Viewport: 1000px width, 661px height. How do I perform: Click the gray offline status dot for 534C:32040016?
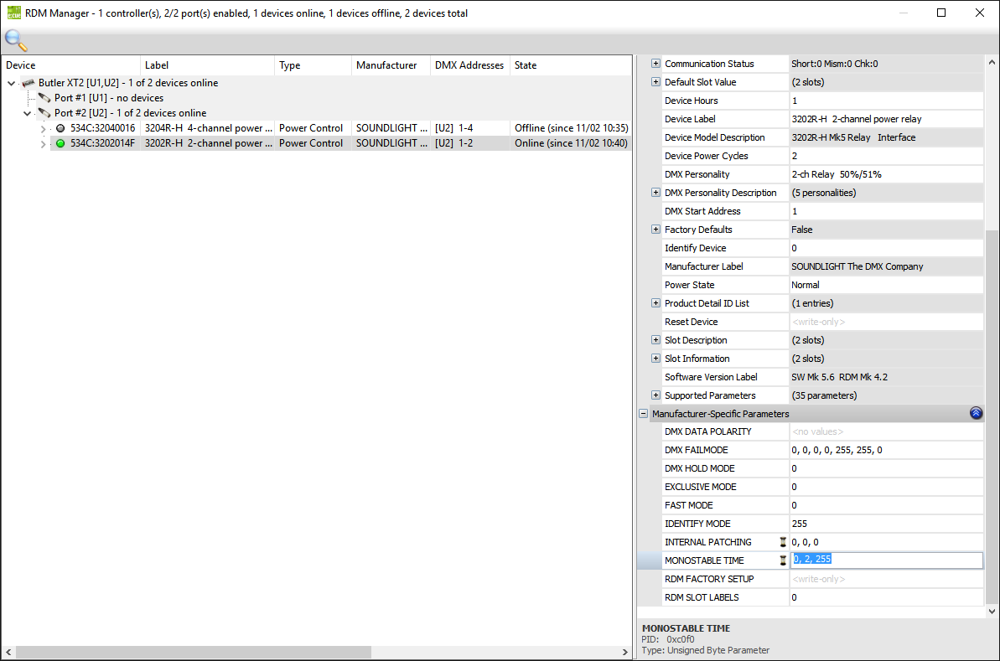click(60, 128)
